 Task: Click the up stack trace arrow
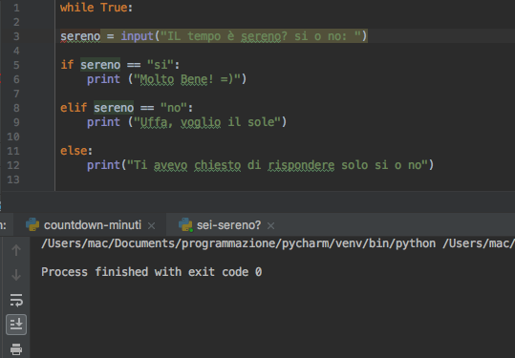click(16, 250)
